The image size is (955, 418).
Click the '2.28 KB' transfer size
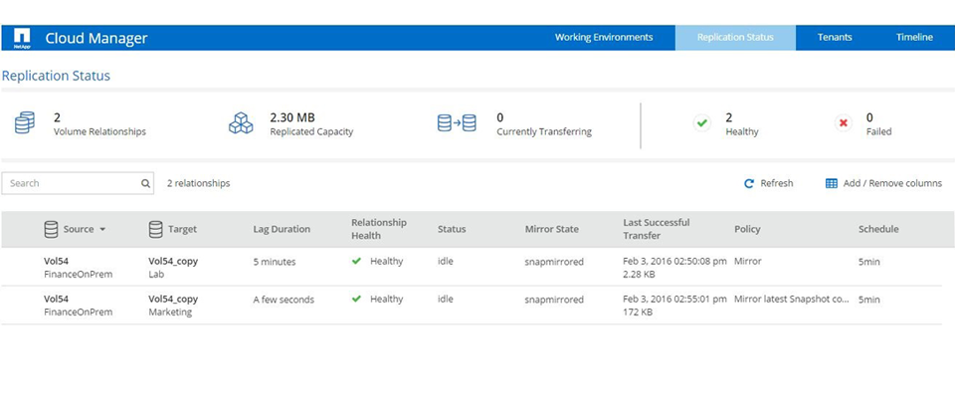[x=639, y=275]
